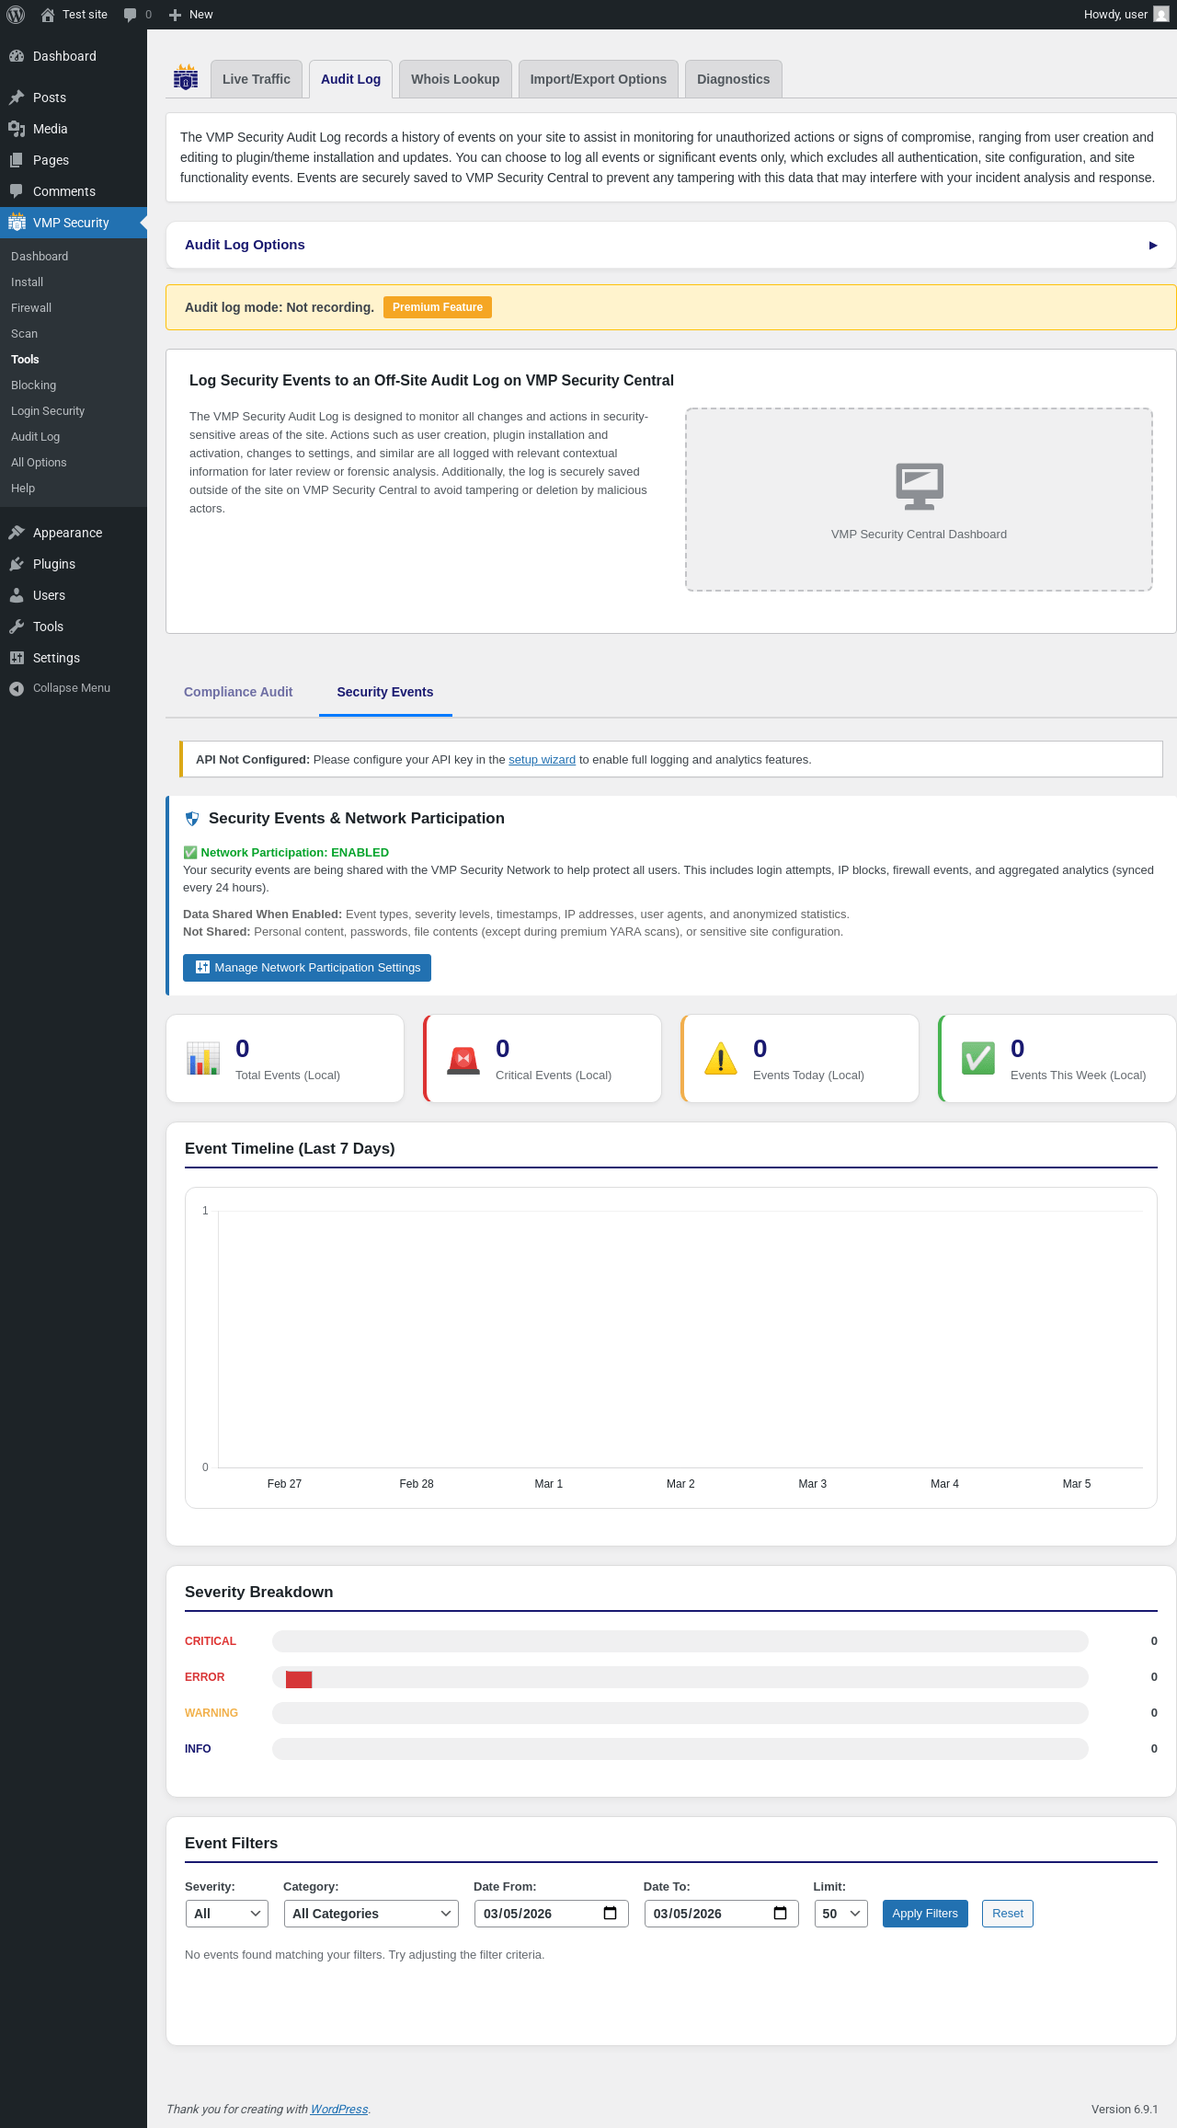Click the CRITICAL severity bar track
Image resolution: width=1177 pixels, height=2128 pixels.
tap(680, 1641)
